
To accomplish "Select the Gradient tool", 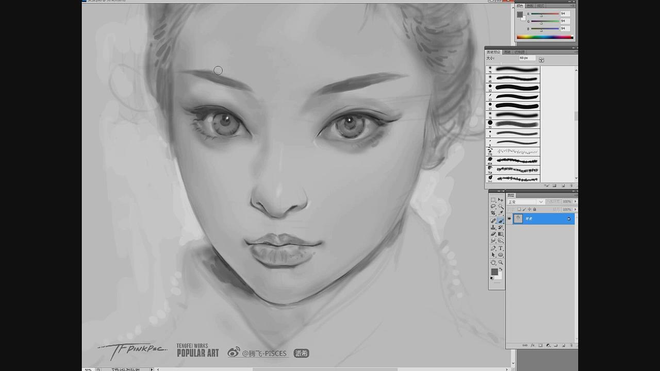I will [x=501, y=233].
